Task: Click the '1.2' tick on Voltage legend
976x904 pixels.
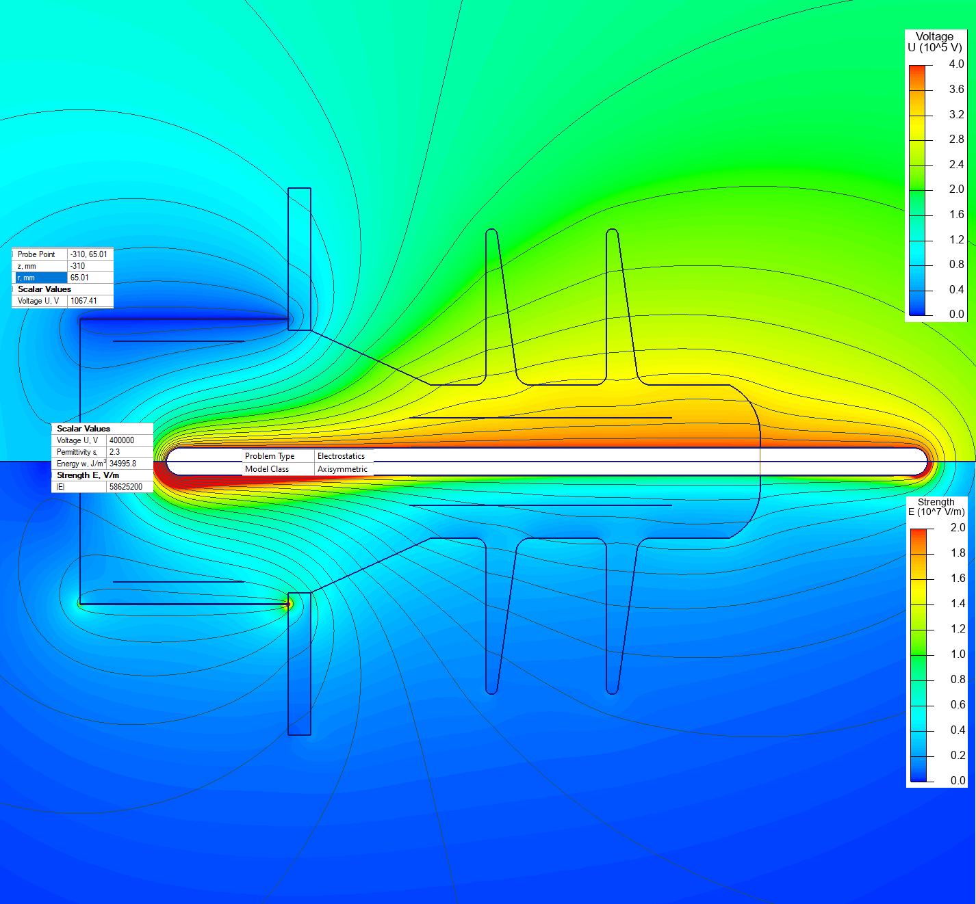Action: click(956, 239)
